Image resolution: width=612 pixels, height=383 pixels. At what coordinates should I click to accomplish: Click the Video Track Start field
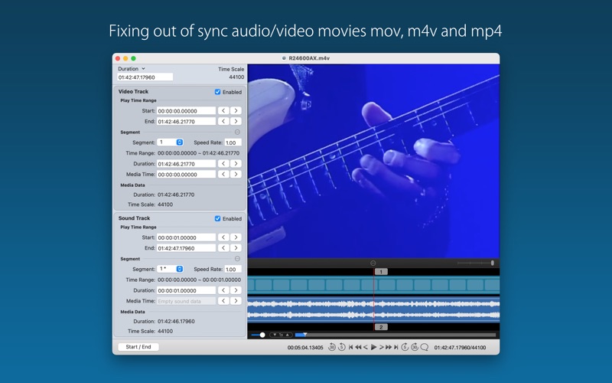[186, 110]
